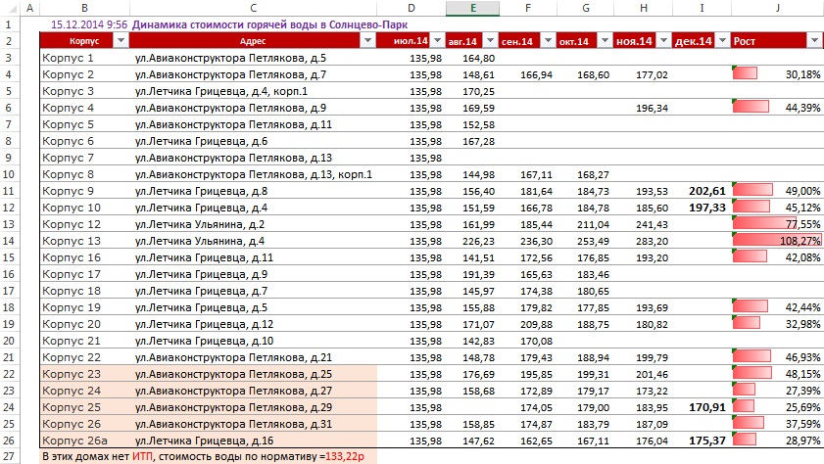Select the cell Корпус 17
This screenshot has height=464, width=824.
(x=84, y=274)
